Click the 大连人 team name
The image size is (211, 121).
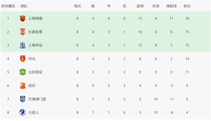[34, 112]
